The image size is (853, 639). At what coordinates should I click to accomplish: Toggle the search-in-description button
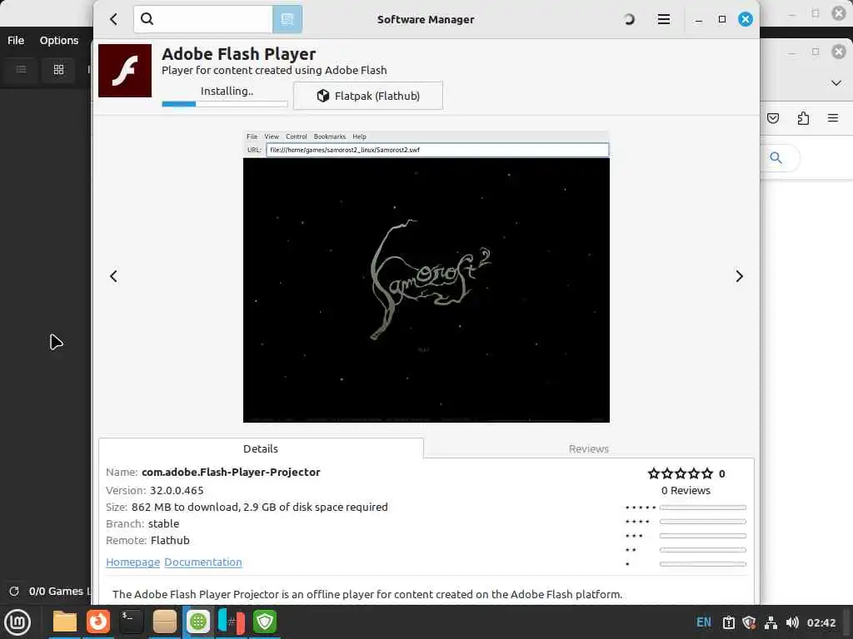point(287,20)
